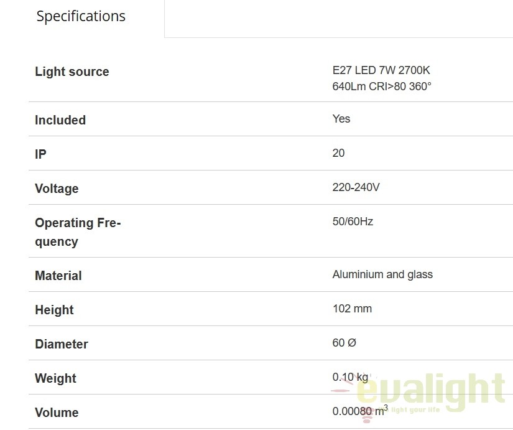
Task: Click the IP value 20
Action: pyautogui.click(x=338, y=153)
